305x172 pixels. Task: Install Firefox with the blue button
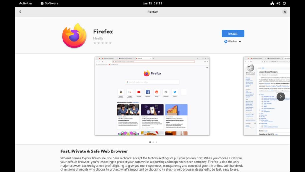pos(233,33)
